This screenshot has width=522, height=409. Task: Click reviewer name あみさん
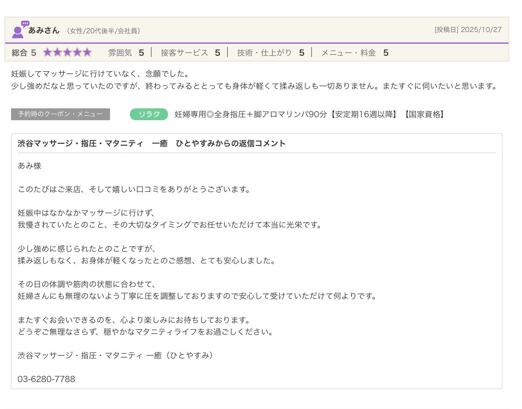point(44,30)
